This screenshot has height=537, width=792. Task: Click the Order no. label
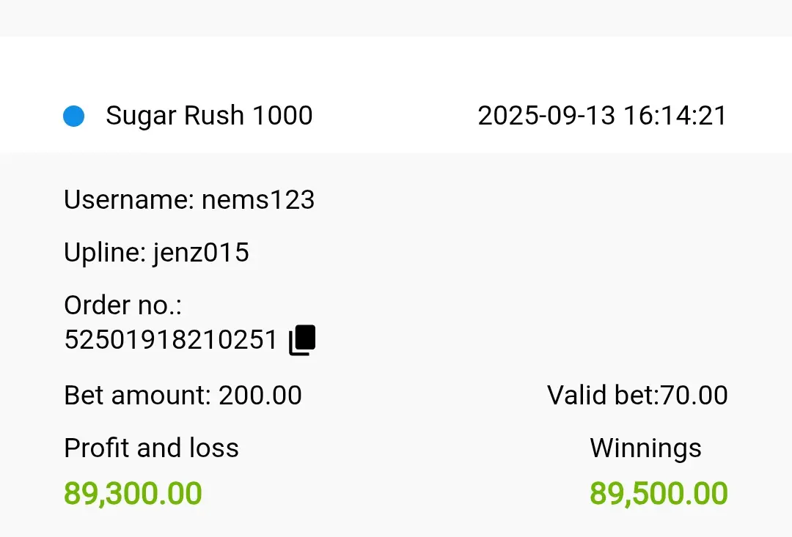click(122, 305)
